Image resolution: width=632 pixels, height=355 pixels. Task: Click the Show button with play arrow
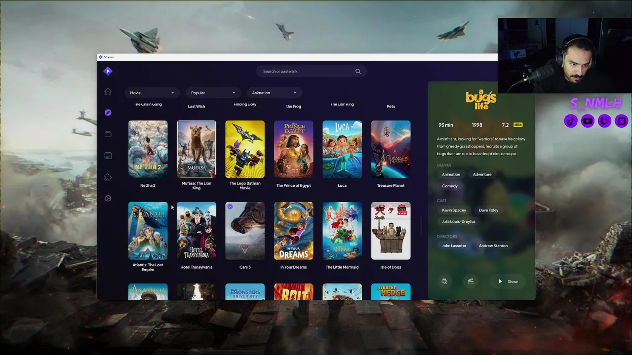coord(508,282)
